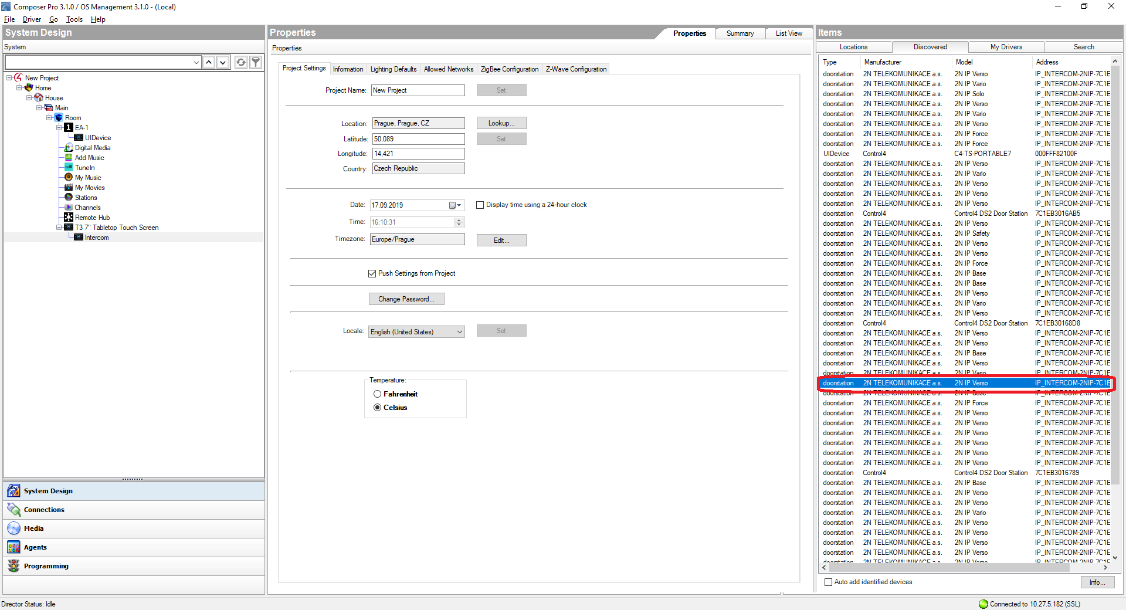
Task: Select Fahrenheit temperature option
Action: click(x=378, y=394)
